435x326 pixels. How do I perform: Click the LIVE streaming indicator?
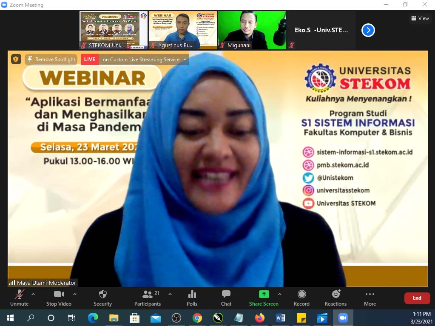(x=90, y=60)
